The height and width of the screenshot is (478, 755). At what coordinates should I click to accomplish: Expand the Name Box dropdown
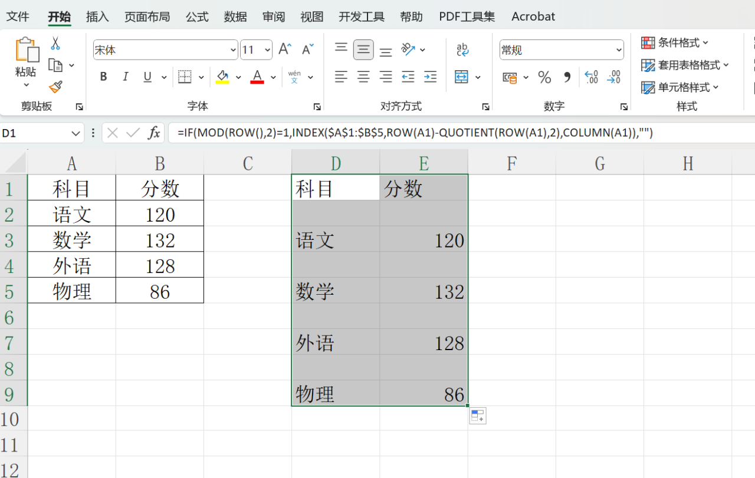pos(75,134)
